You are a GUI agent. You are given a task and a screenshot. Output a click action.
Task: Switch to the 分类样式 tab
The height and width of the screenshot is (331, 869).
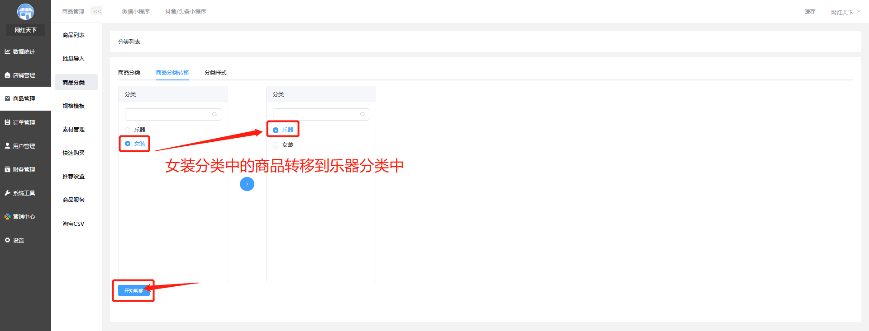point(215,73)
